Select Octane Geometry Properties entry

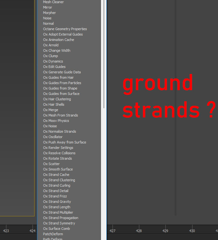click(65, 29)
